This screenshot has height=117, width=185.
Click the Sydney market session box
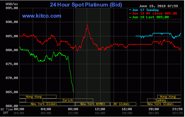[x=160, y=100]
